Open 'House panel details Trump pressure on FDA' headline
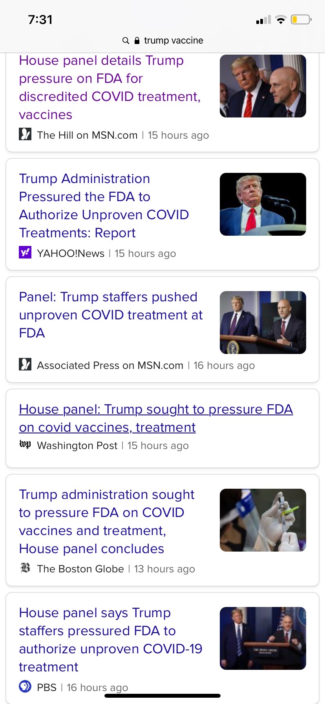The image size is (325, 704). (110, 88)
